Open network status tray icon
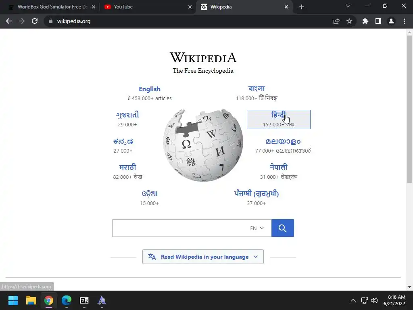The image size is (413, 310). (x=364, y=300)
